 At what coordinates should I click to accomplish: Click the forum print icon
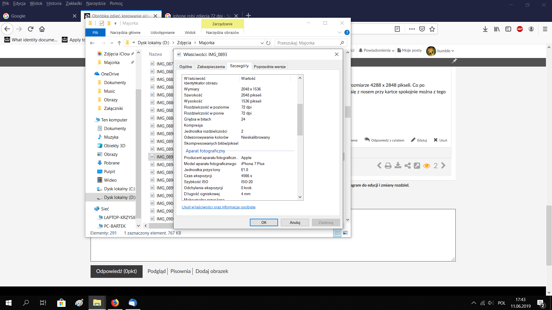[x=388, y=166]
